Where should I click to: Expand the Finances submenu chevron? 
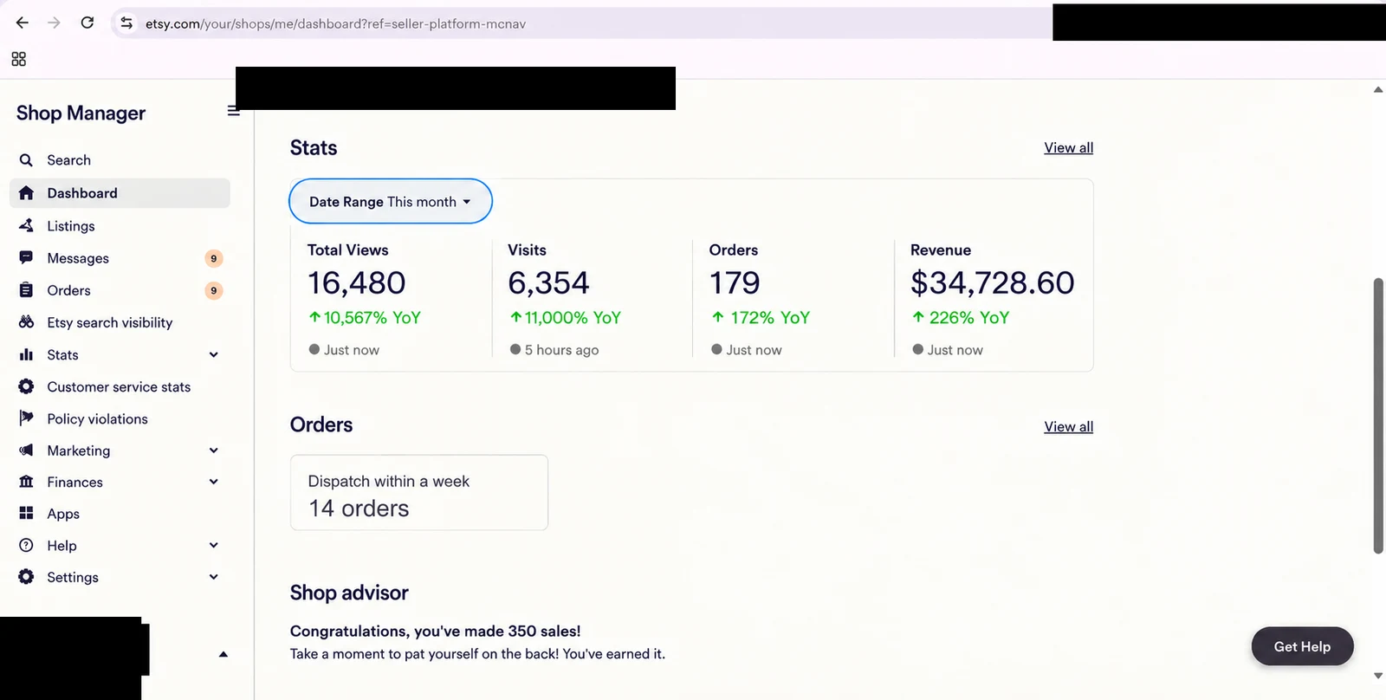click(x=214, y=482)
